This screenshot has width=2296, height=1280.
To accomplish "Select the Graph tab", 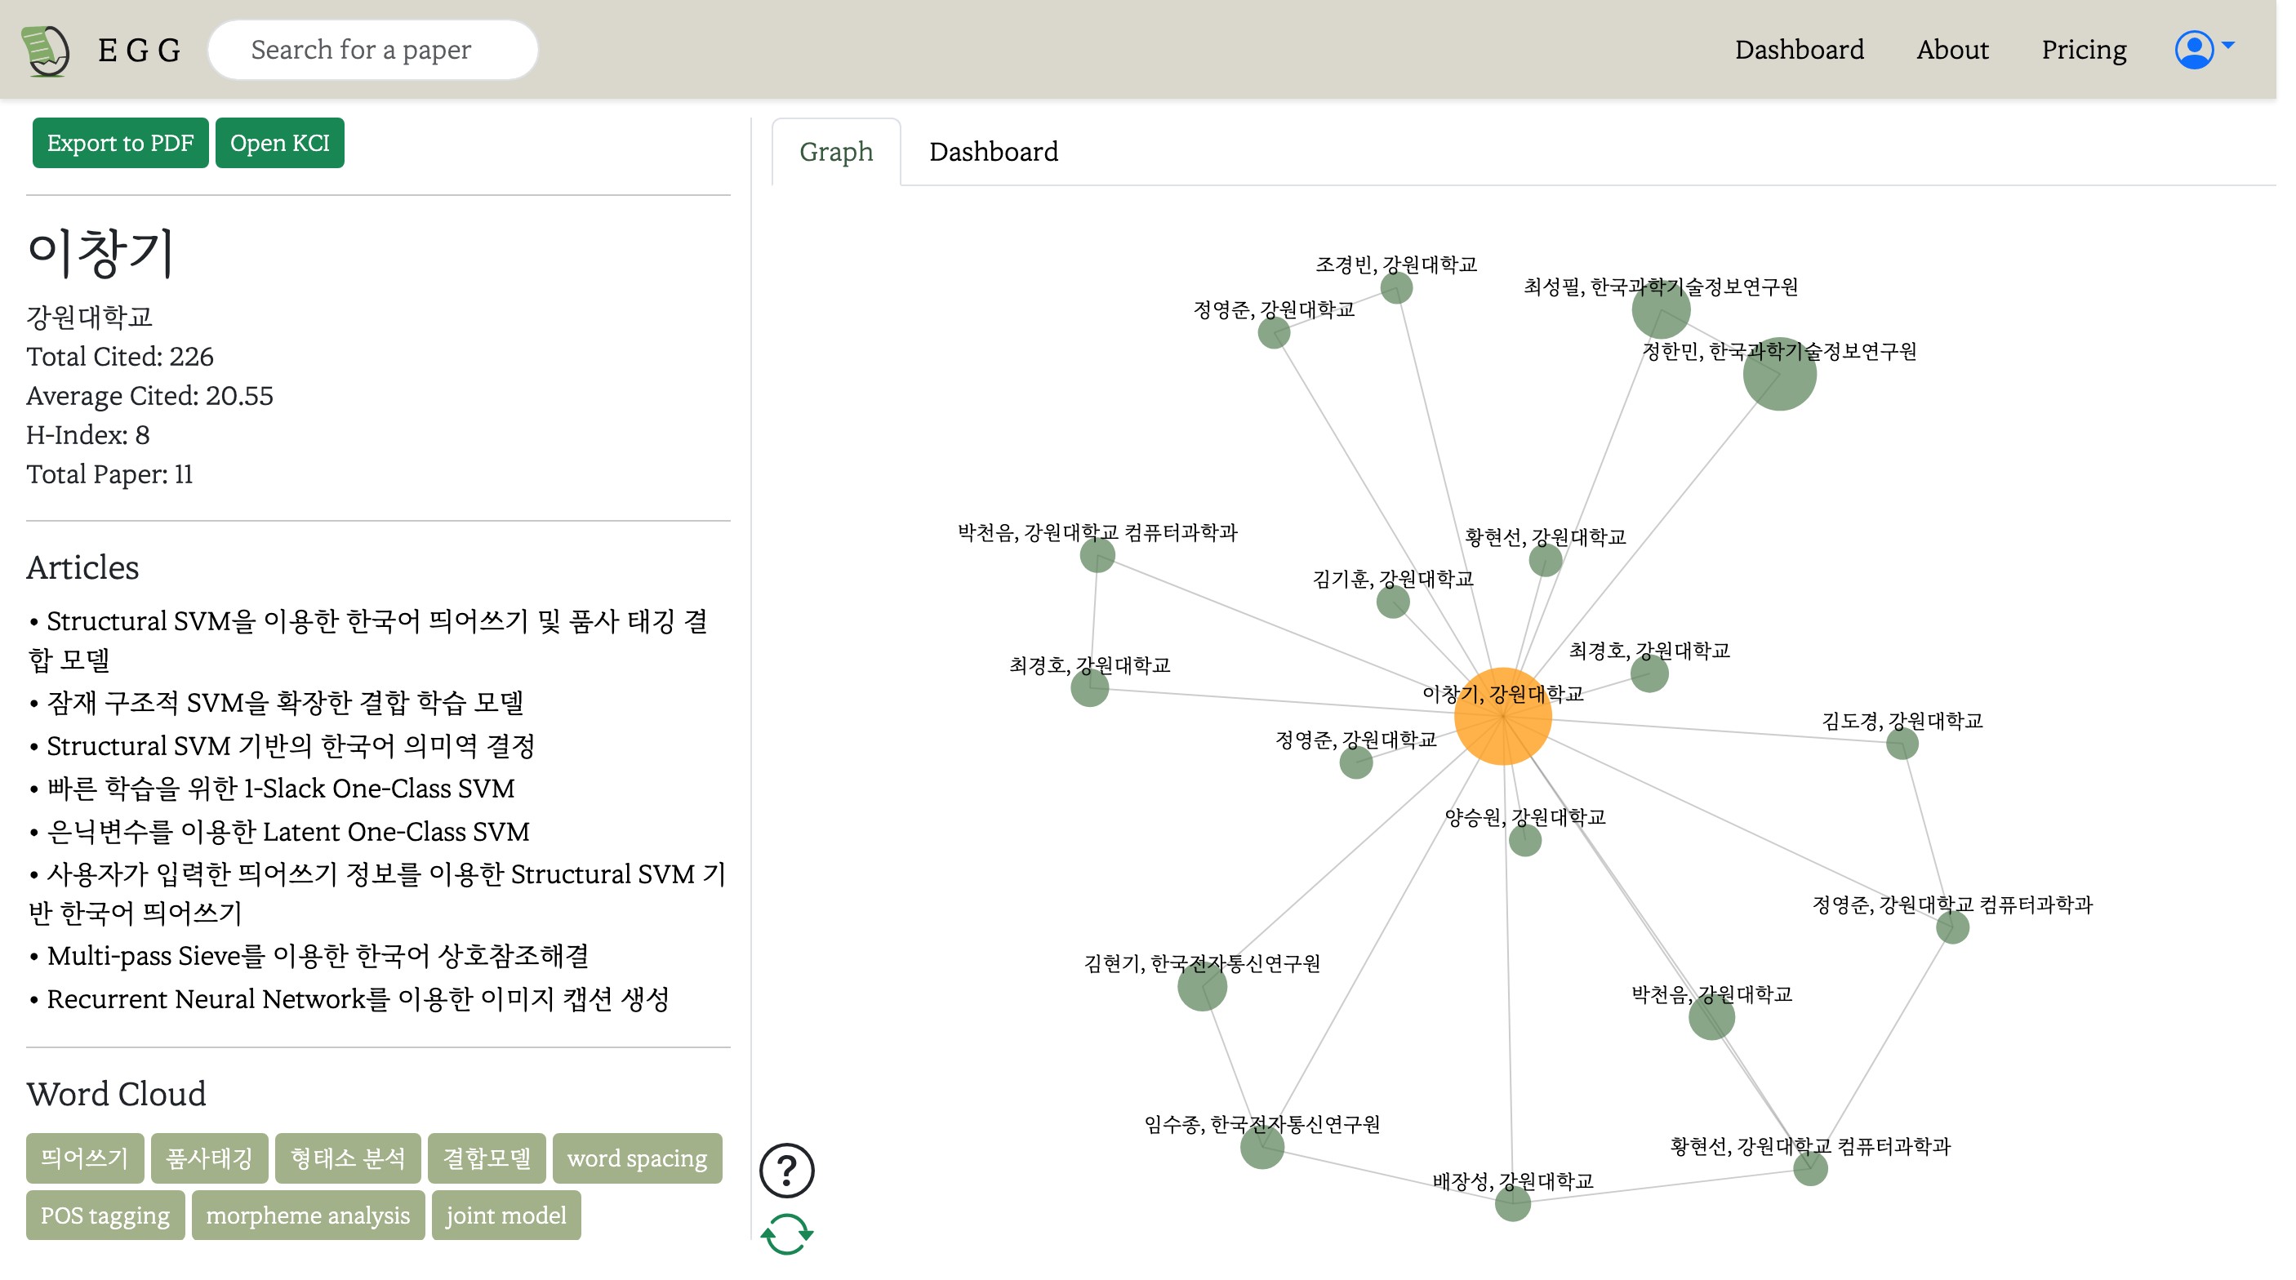I will point(835,152).
